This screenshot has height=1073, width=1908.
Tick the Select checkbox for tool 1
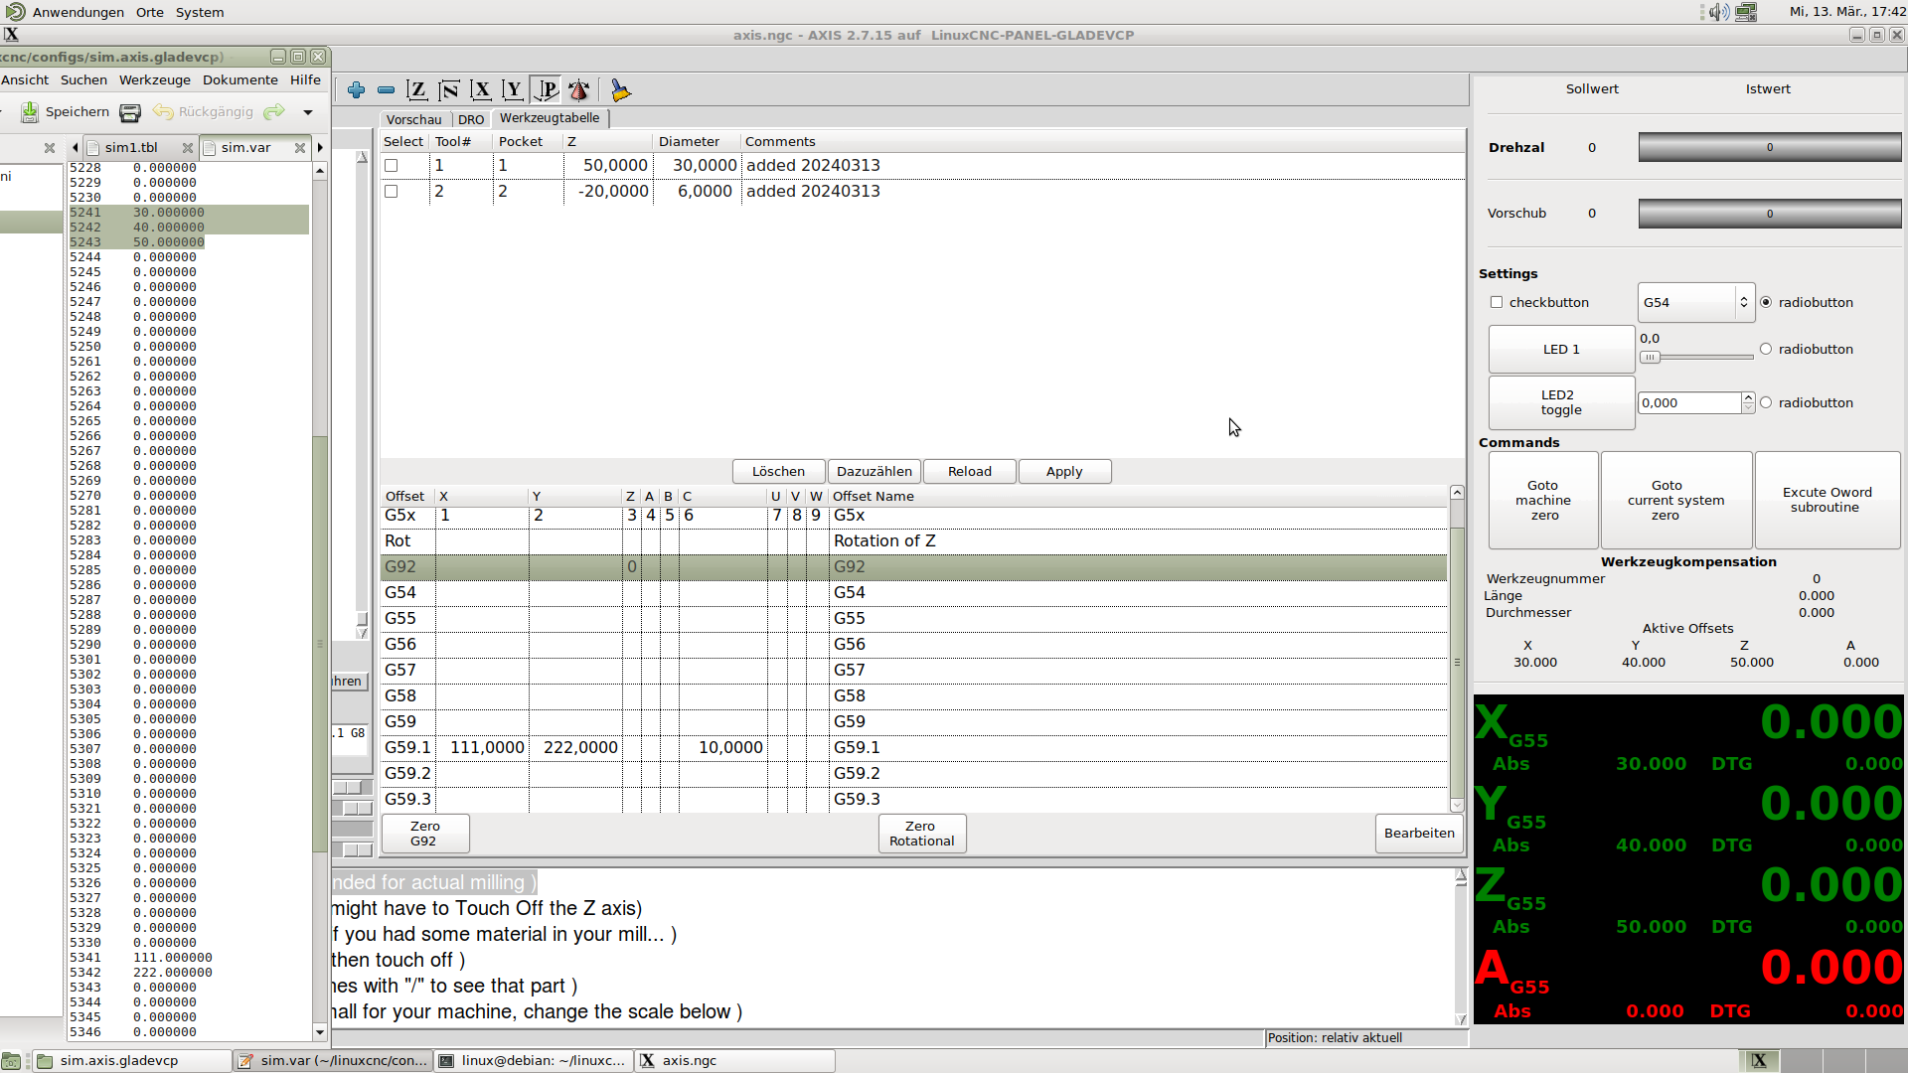click(392, 166)
